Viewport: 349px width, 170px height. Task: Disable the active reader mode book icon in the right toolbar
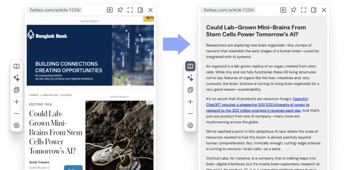[190, 66]
